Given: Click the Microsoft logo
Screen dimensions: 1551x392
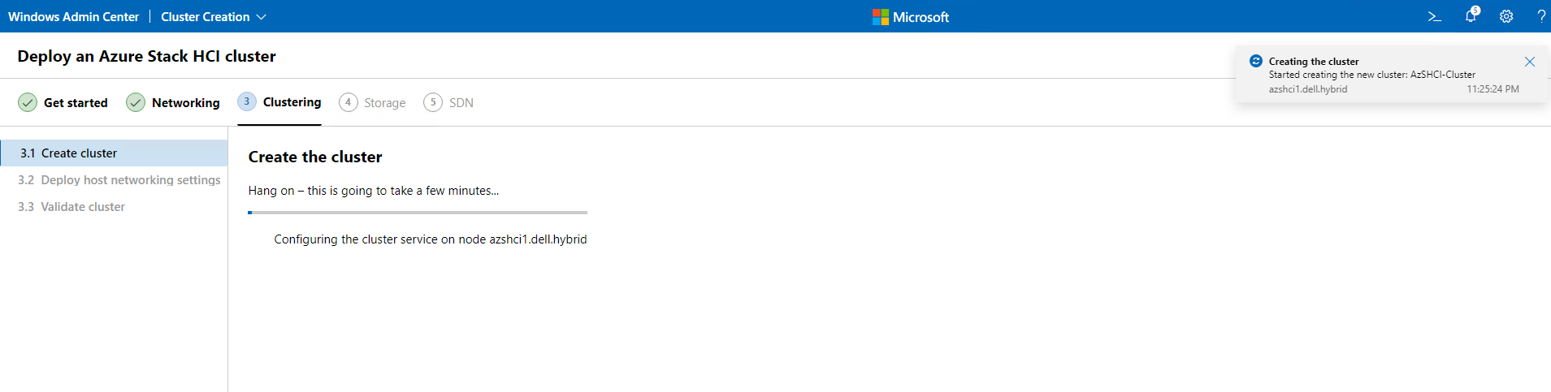Looking at the screenshot, I should pyautogui.click(x=880, y=17).
